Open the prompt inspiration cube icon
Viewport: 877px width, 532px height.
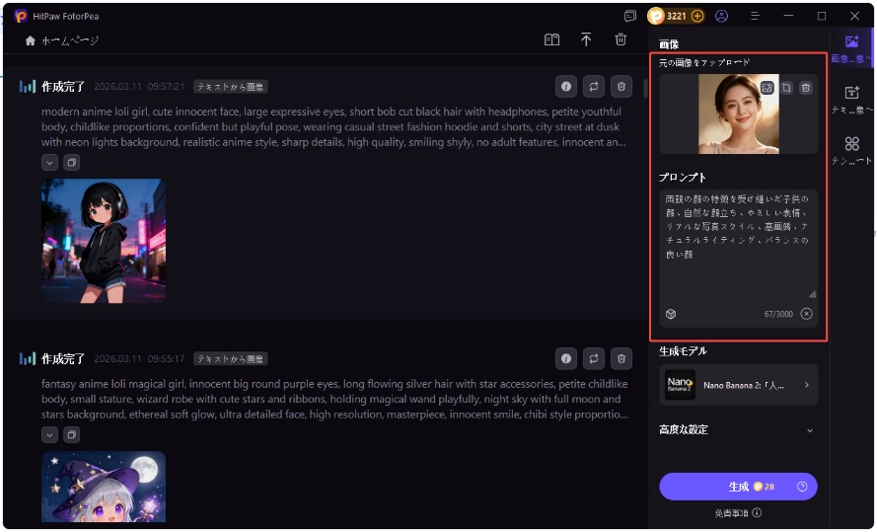pos(671,314)
